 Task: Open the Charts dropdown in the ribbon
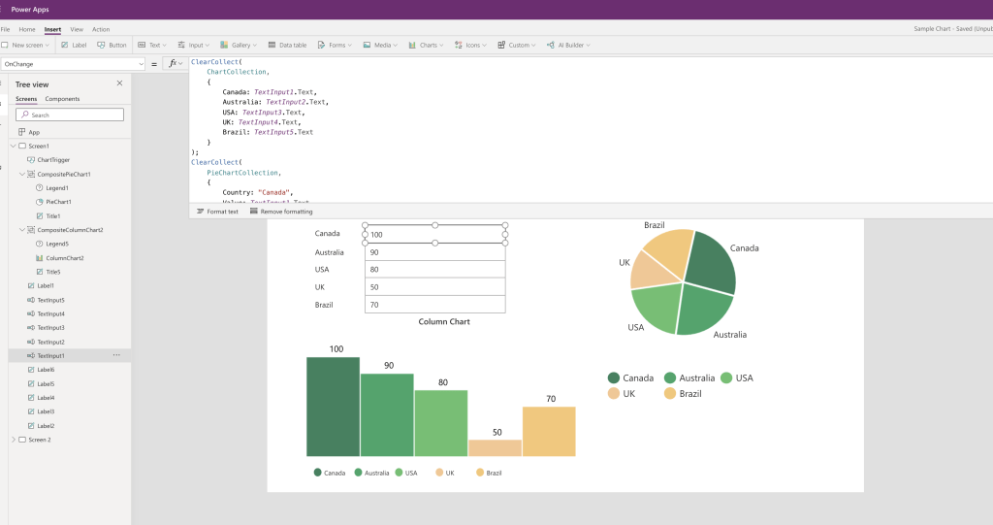[428, 45]
